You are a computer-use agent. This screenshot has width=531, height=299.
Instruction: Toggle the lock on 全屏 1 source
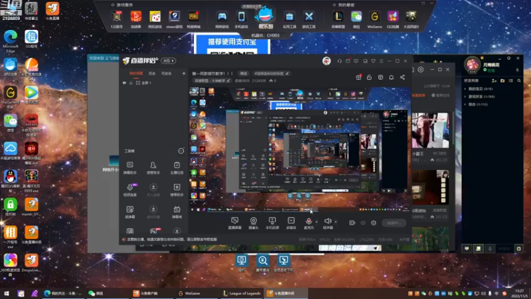click(x=131, y=82)
